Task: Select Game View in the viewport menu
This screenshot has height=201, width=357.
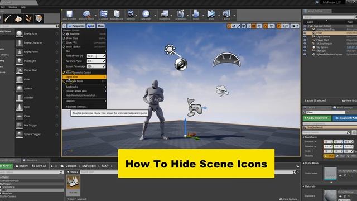Action: click(x=84, y=77)
